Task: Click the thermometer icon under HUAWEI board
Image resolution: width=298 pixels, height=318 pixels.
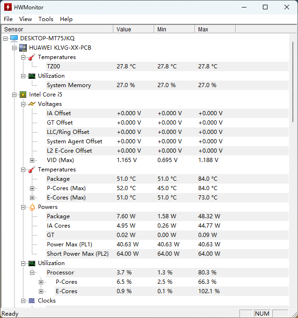Action: click(32, 57)
